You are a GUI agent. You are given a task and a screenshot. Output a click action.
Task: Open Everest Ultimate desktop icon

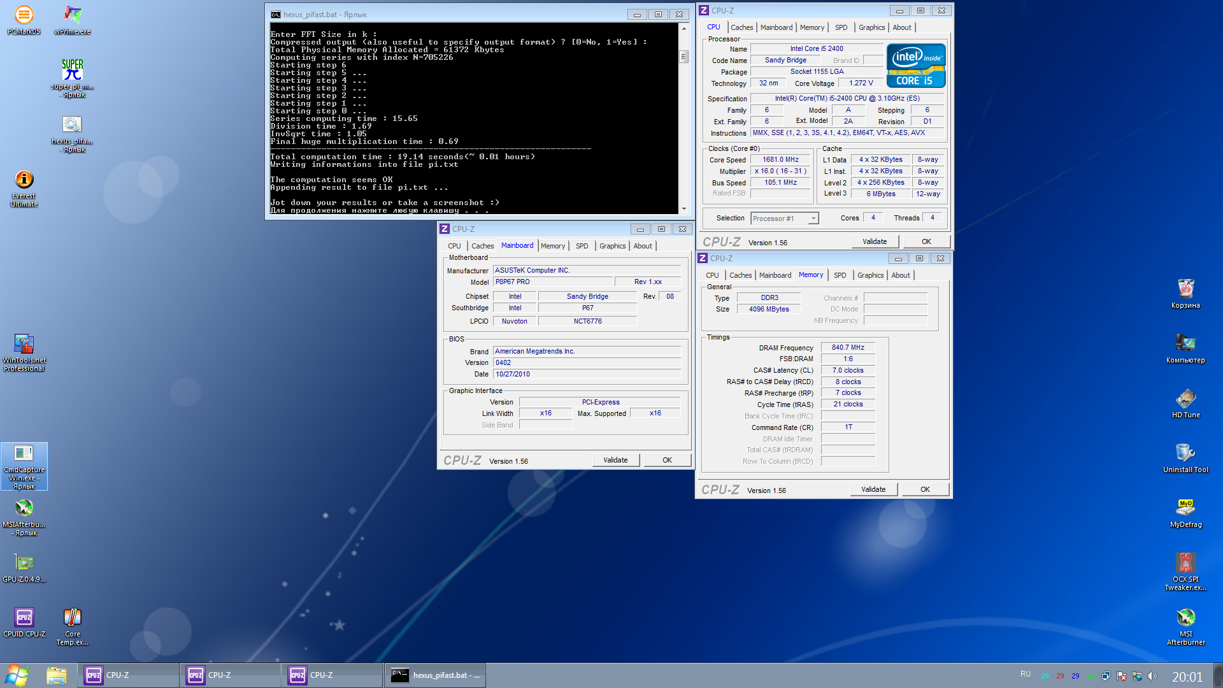tap(24, 188)
